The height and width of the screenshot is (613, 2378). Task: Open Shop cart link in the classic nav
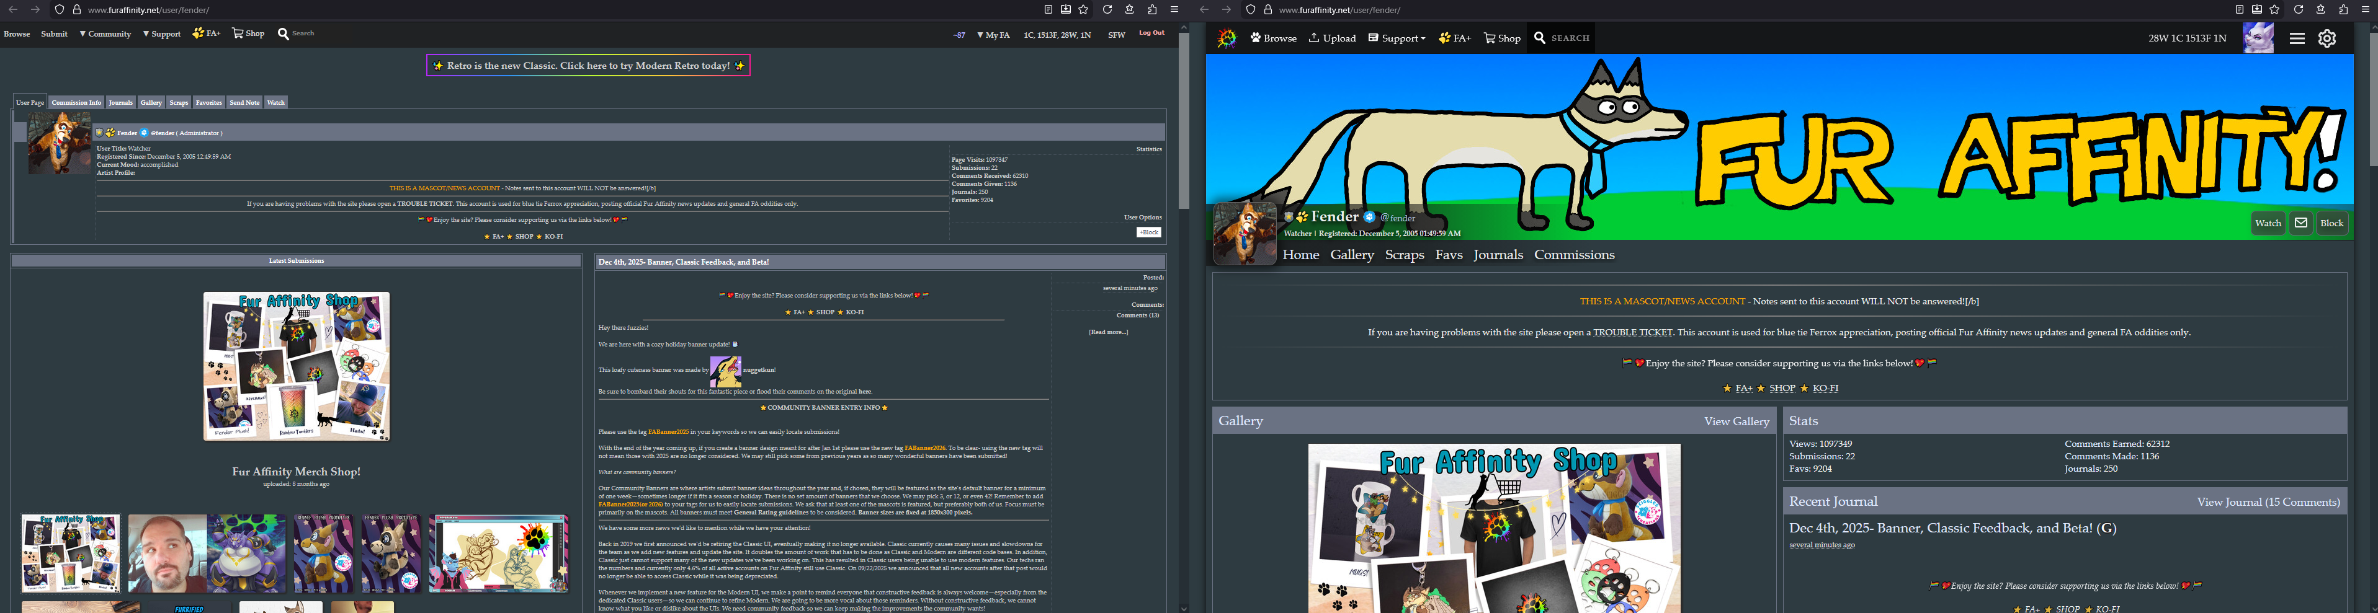coord(248,33)
